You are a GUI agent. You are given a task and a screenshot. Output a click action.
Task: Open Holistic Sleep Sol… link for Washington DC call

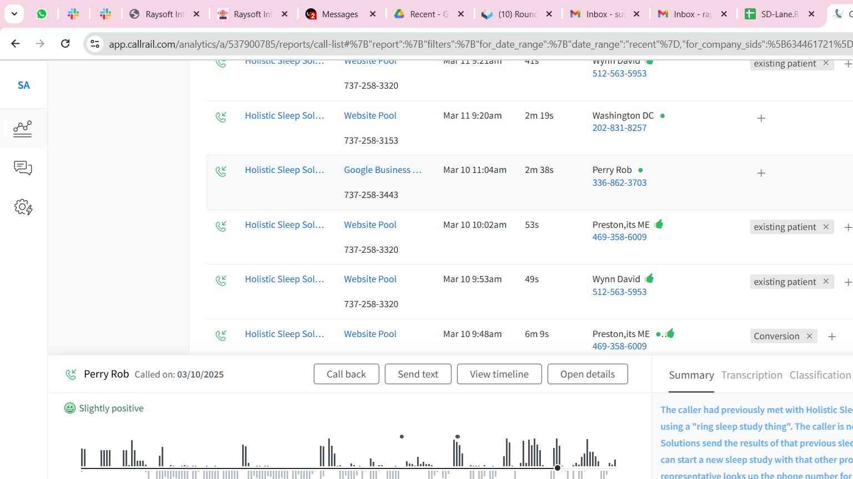(284, 115)
